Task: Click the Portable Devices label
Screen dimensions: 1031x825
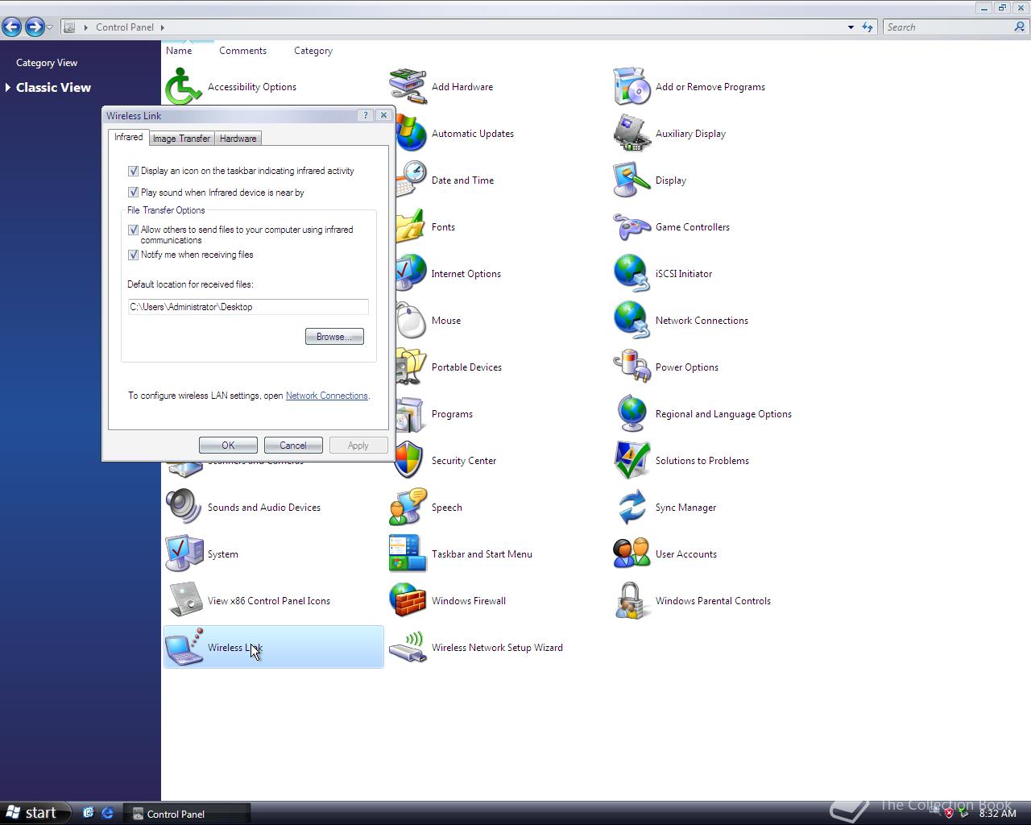Action: (x=466, y=367)
